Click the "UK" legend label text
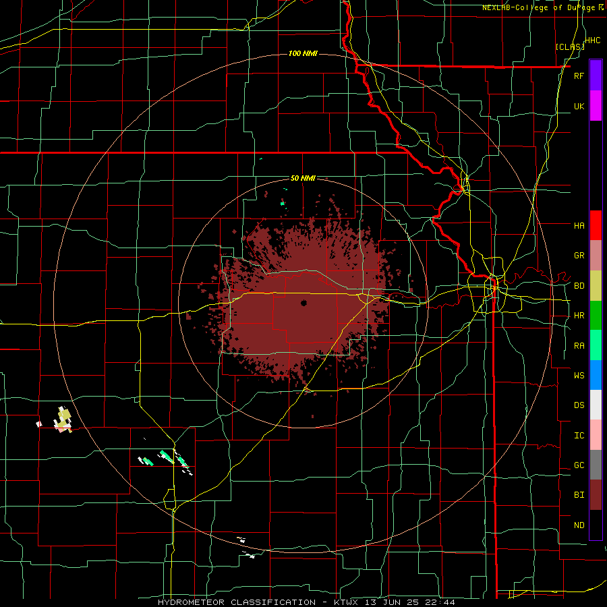This screenshot has height=607, width=607. (579, 106)
